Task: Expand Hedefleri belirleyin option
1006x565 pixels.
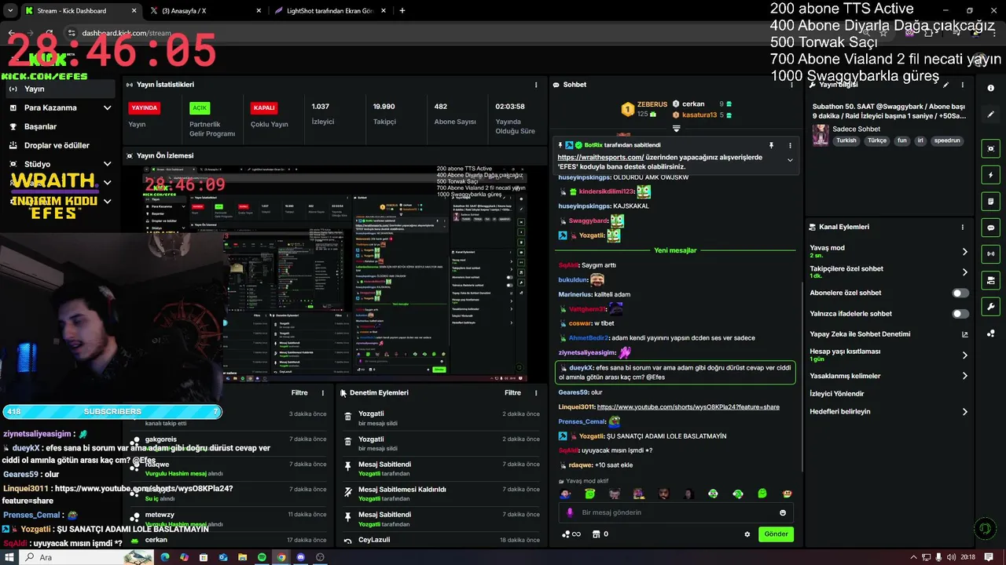Action: [965, 411]
